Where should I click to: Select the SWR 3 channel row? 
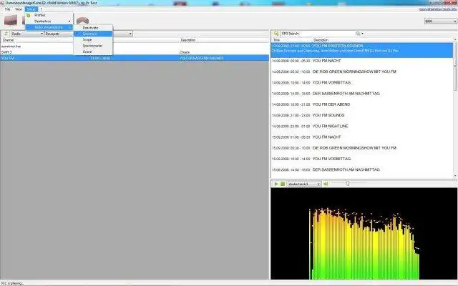(x=135, y=52)
